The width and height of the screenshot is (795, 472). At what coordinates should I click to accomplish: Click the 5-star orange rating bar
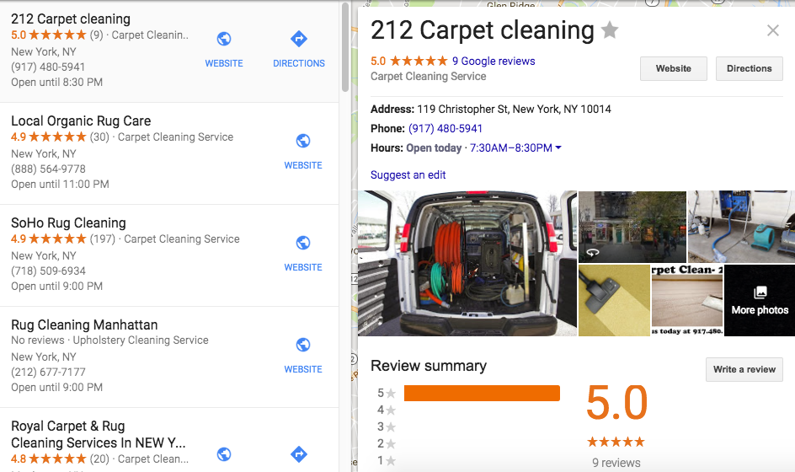(x=482, y=394)
